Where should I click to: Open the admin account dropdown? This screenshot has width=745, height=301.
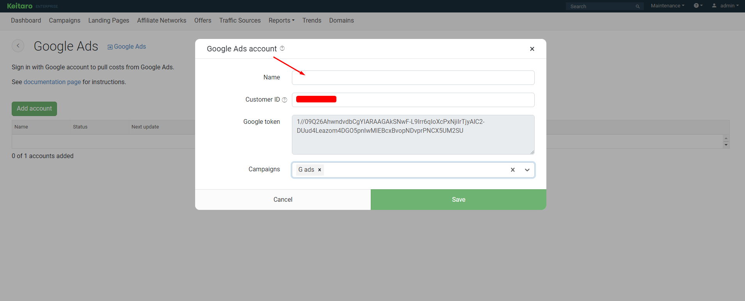725,5
